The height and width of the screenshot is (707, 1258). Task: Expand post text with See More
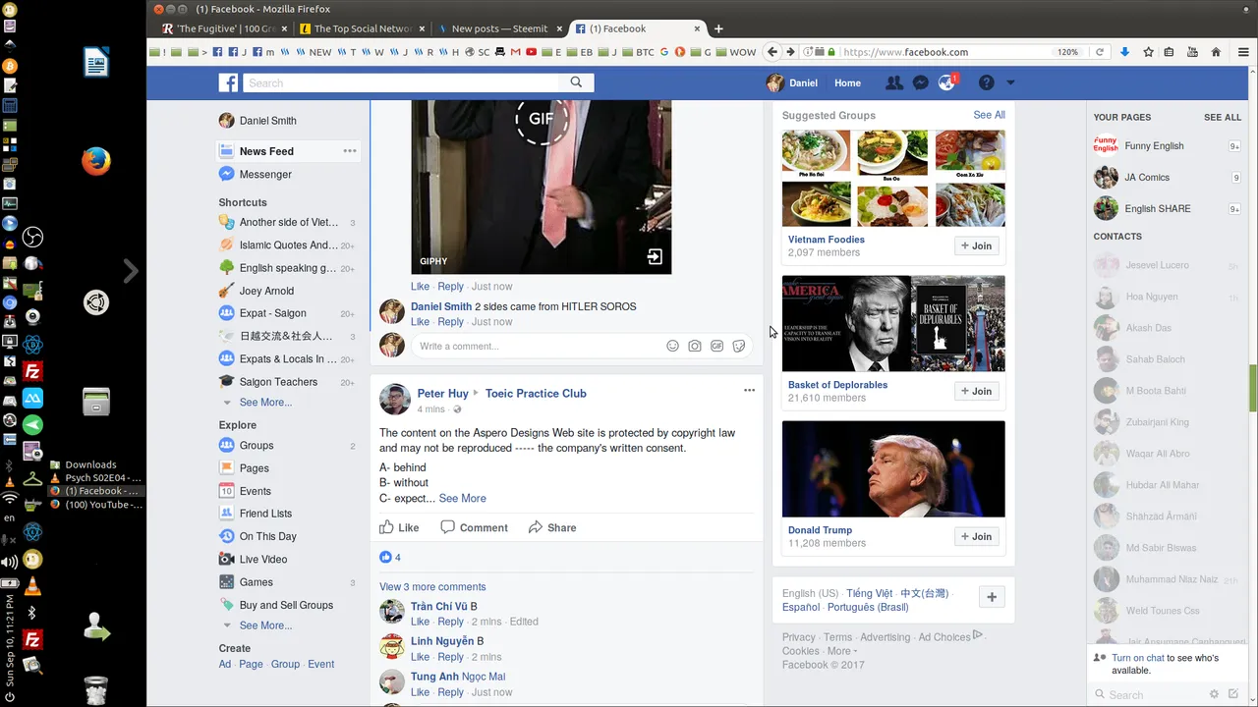[462, 499]
